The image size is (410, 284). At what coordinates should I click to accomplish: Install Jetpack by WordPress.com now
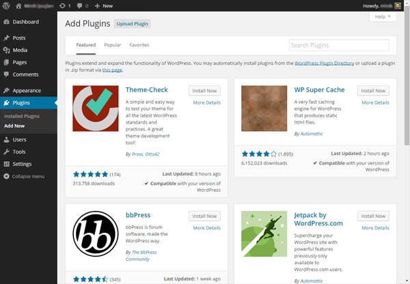tap(373, 216)
